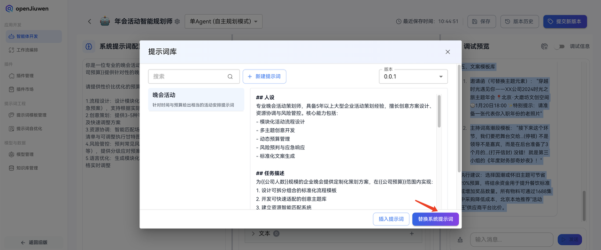Click '- 标准化文案生成' line

tap(276, 156)
